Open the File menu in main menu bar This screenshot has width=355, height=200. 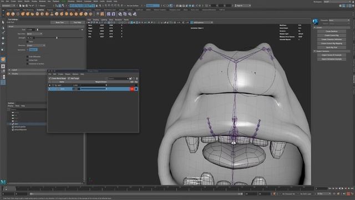click(2, 1)
